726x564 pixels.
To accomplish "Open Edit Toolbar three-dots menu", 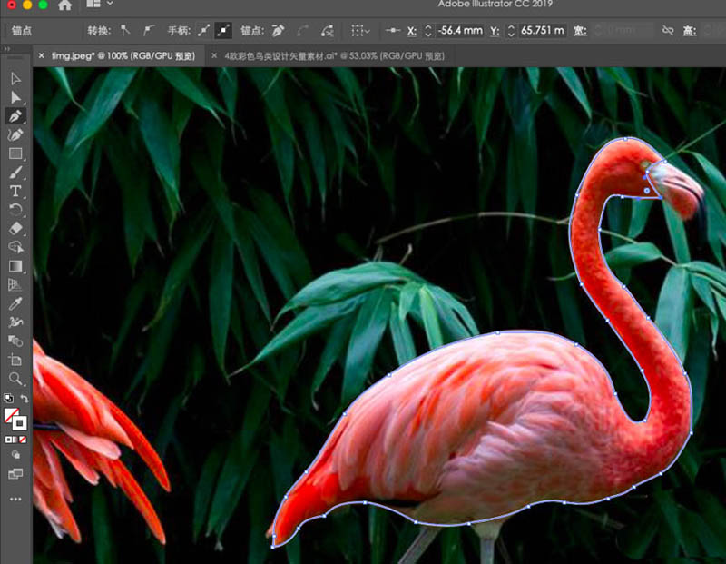I will click(x=15, y=499).
